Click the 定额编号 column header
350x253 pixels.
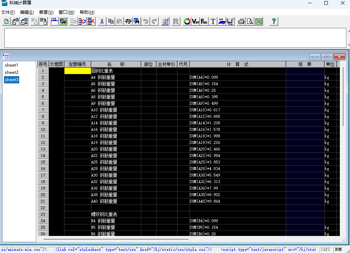coord(78,64)
